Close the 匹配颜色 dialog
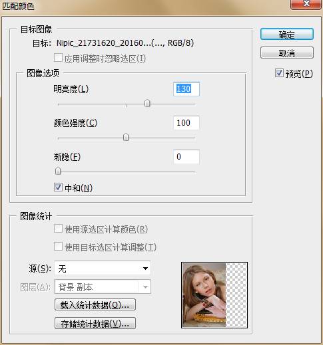This screenshot has width=323, height=345. 306,4
